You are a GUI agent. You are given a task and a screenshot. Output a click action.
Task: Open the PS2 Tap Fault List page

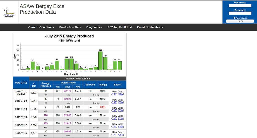pos(120,27)
